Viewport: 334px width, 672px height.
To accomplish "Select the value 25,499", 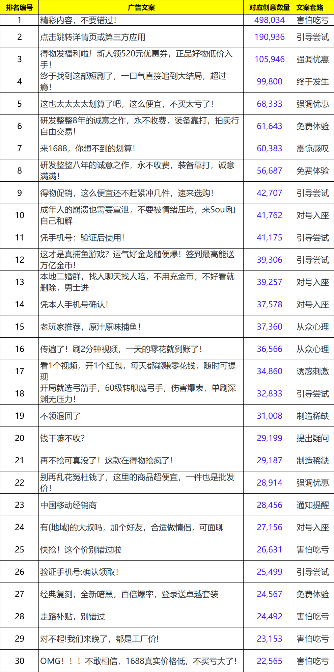I will [x=270, y=572].
